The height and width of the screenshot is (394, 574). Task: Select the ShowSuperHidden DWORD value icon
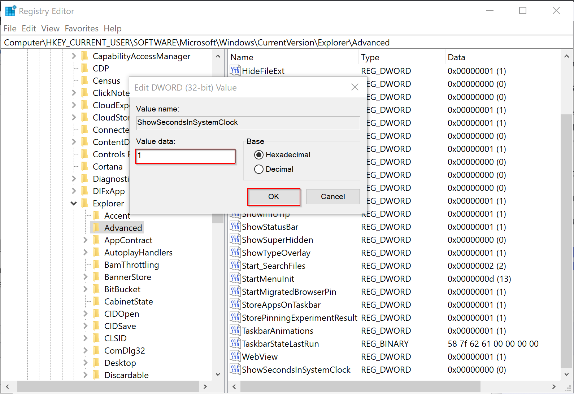(235, 240)
